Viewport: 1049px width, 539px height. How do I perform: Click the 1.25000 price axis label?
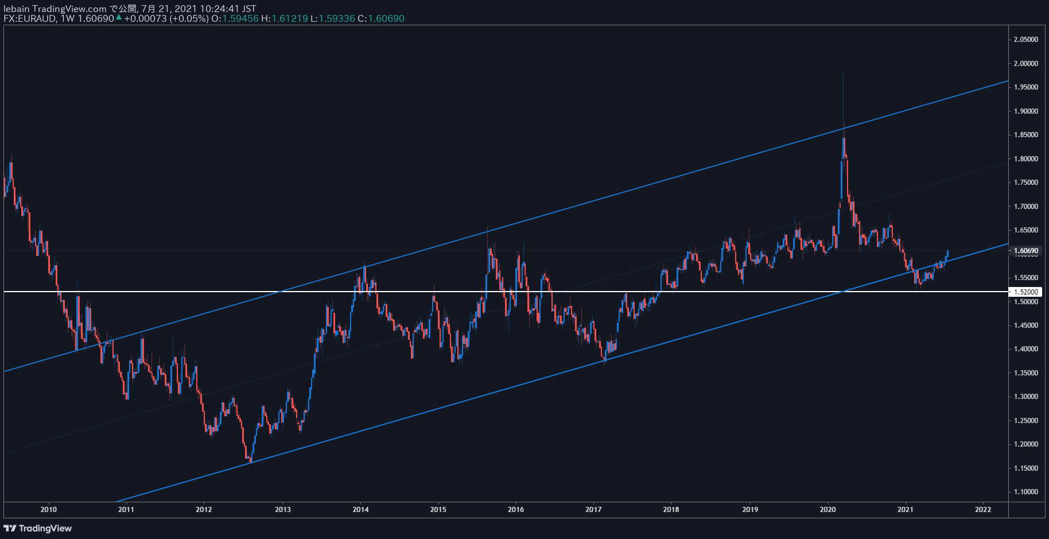pyautogui.click(x=1025, y=421)
